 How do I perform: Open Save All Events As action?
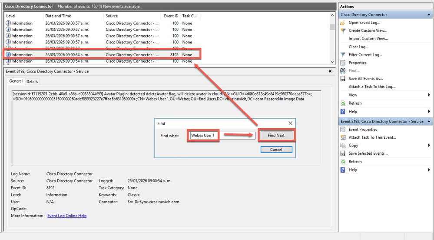[x=366, y=79]
